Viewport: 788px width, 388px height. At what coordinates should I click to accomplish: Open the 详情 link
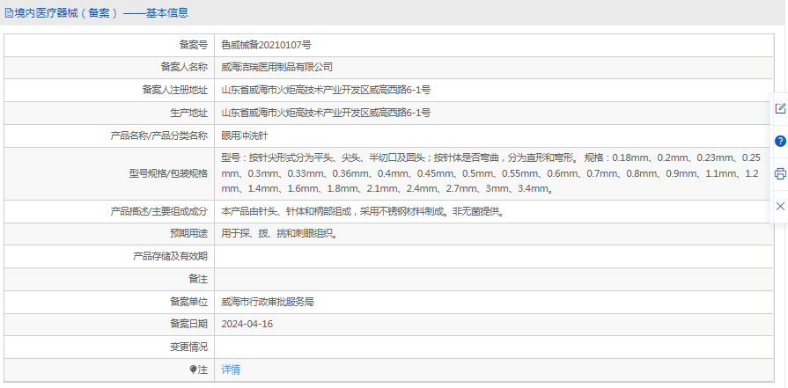(231, 370)
